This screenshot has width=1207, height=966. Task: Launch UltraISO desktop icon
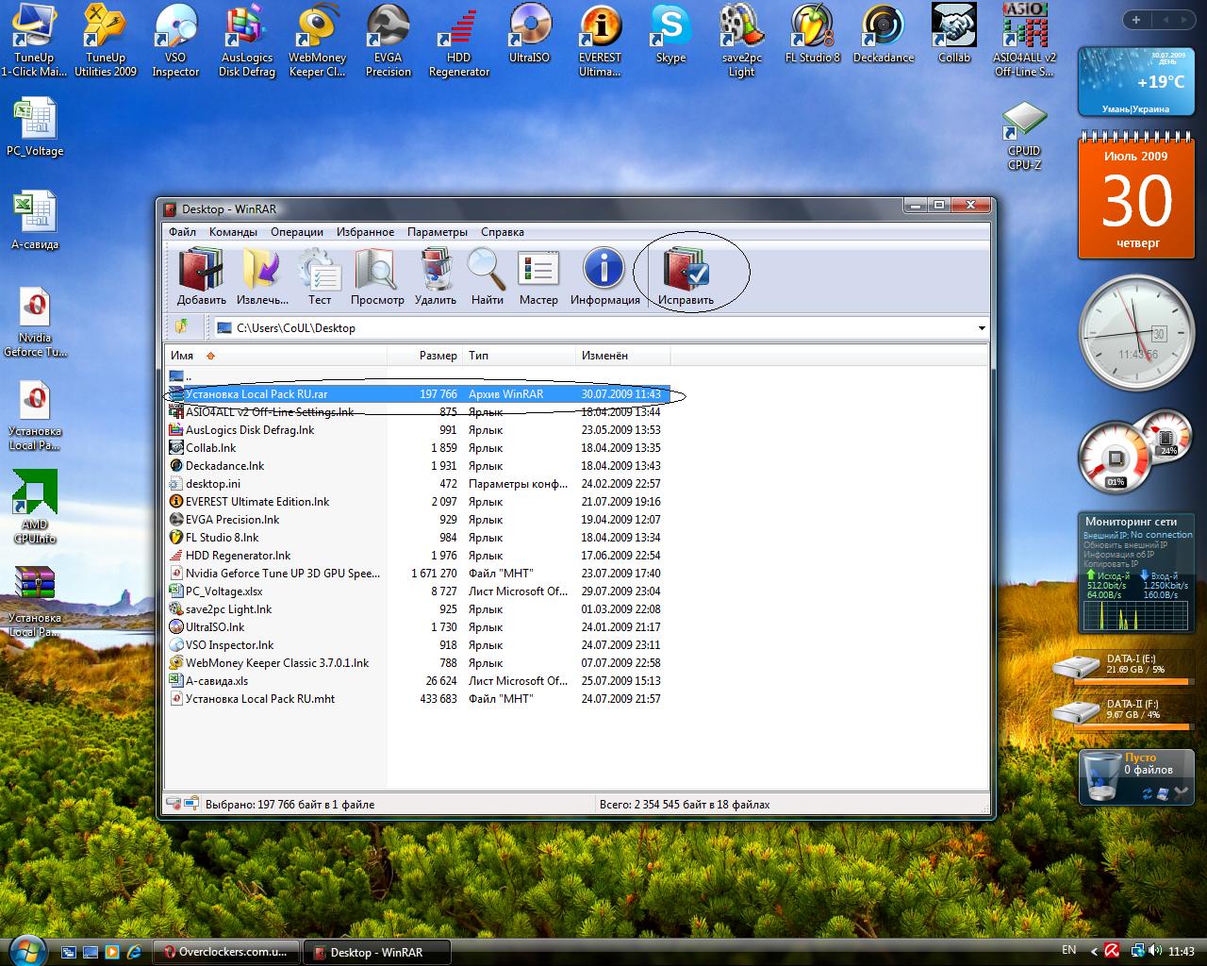(529, 34)
